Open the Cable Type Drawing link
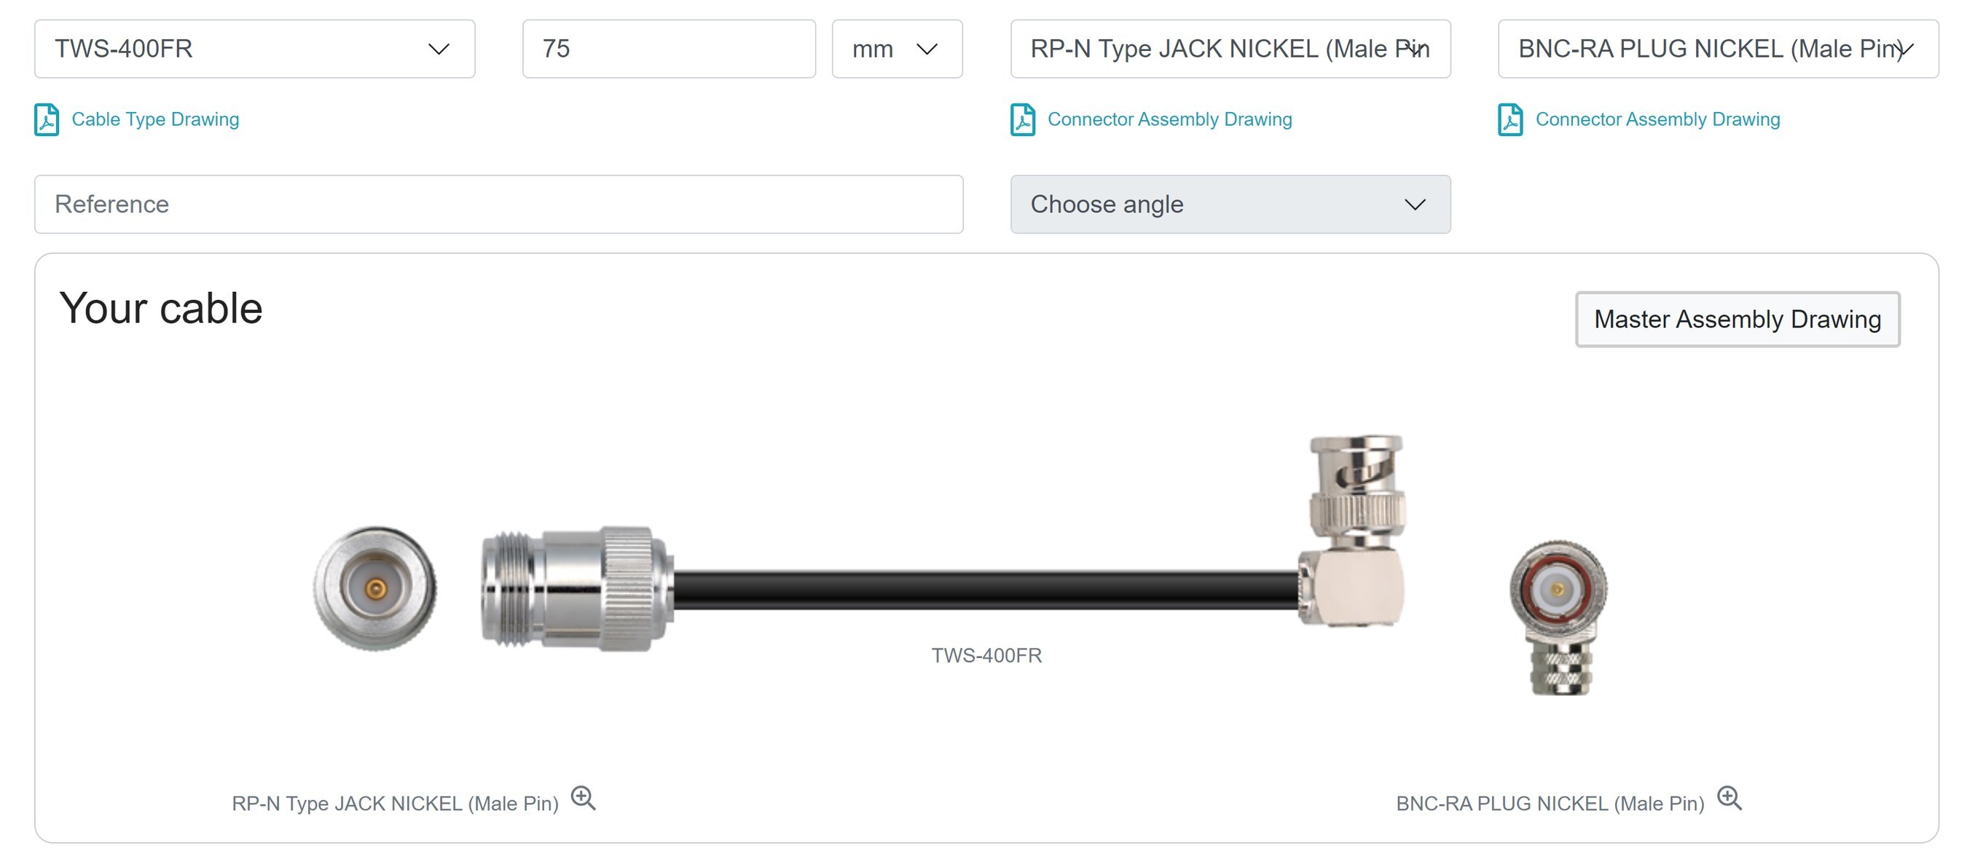 pos(155,120)
